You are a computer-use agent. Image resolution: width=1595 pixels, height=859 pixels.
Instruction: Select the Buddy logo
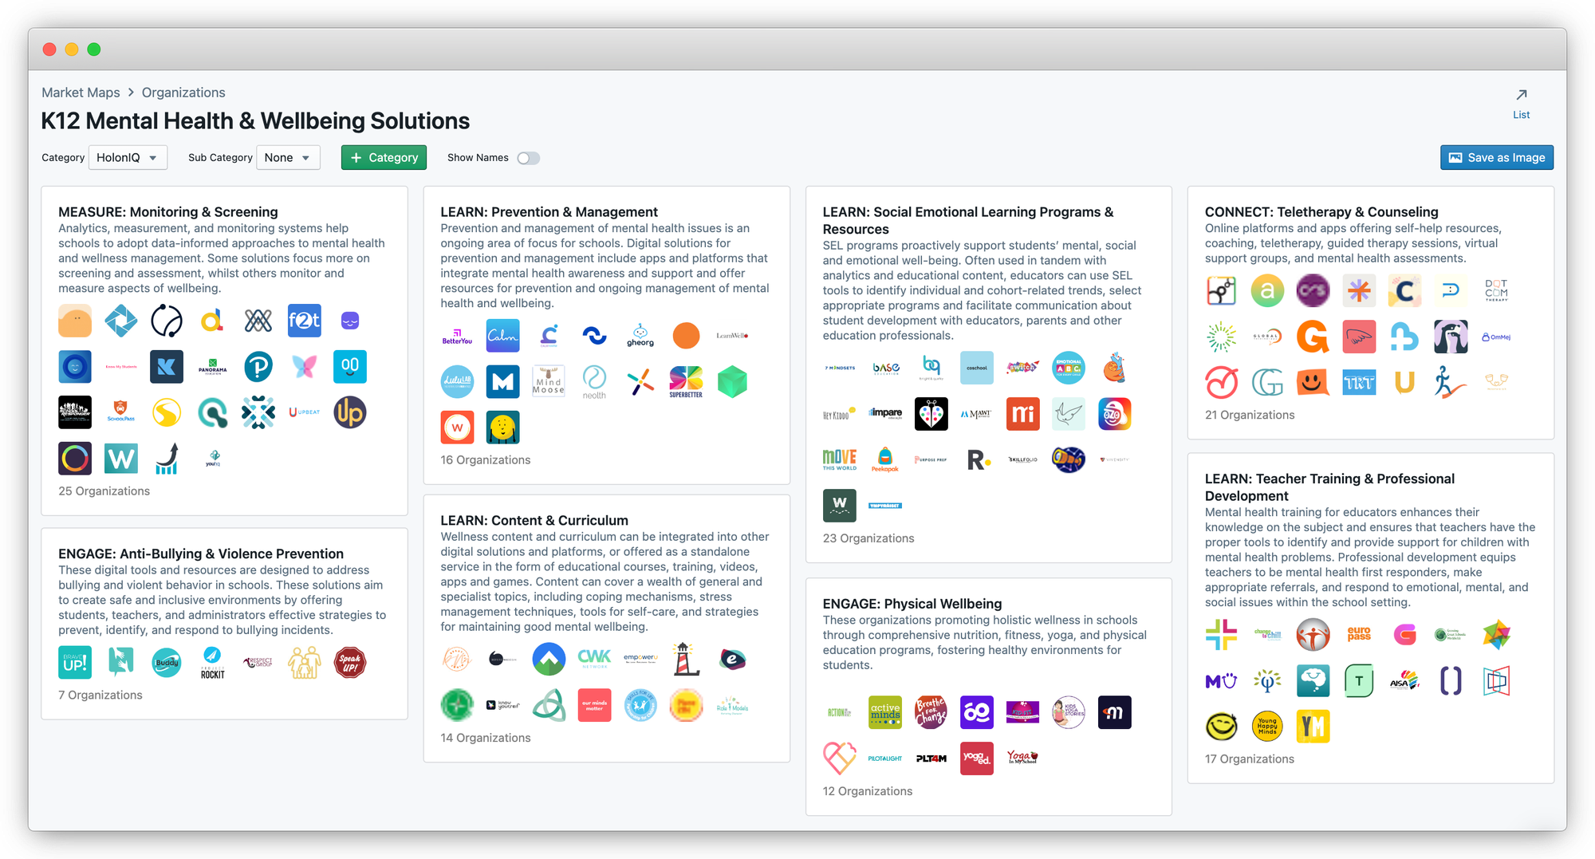click(x=167, y=663)
